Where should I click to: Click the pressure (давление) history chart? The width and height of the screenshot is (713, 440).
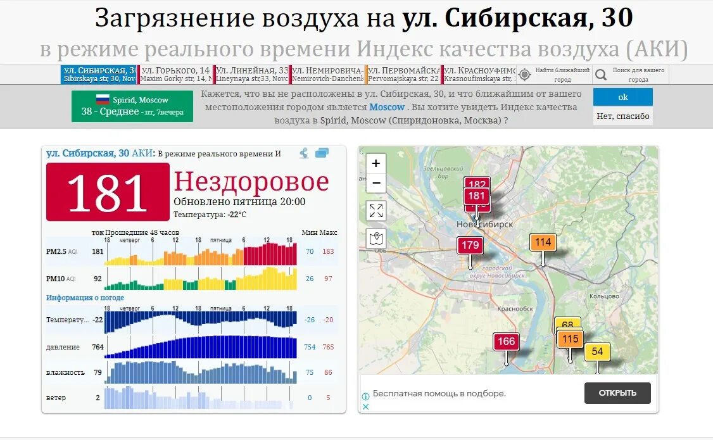tap(201, 348)
